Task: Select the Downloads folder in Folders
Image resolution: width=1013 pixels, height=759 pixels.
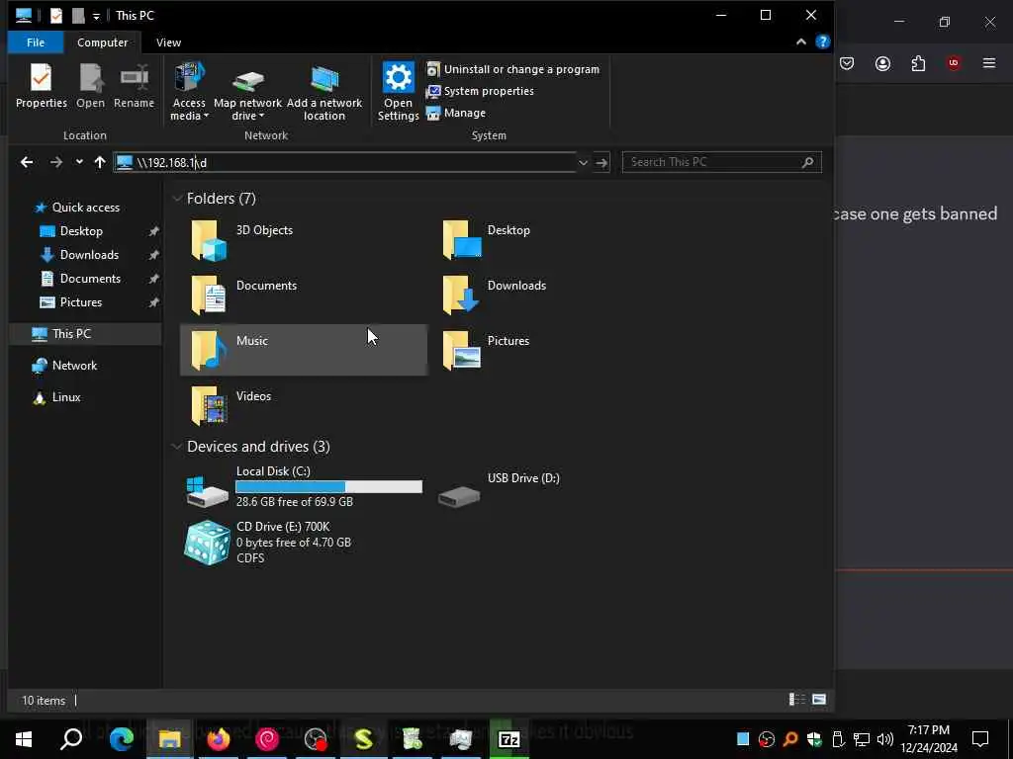Action: [x=554, y=295]
